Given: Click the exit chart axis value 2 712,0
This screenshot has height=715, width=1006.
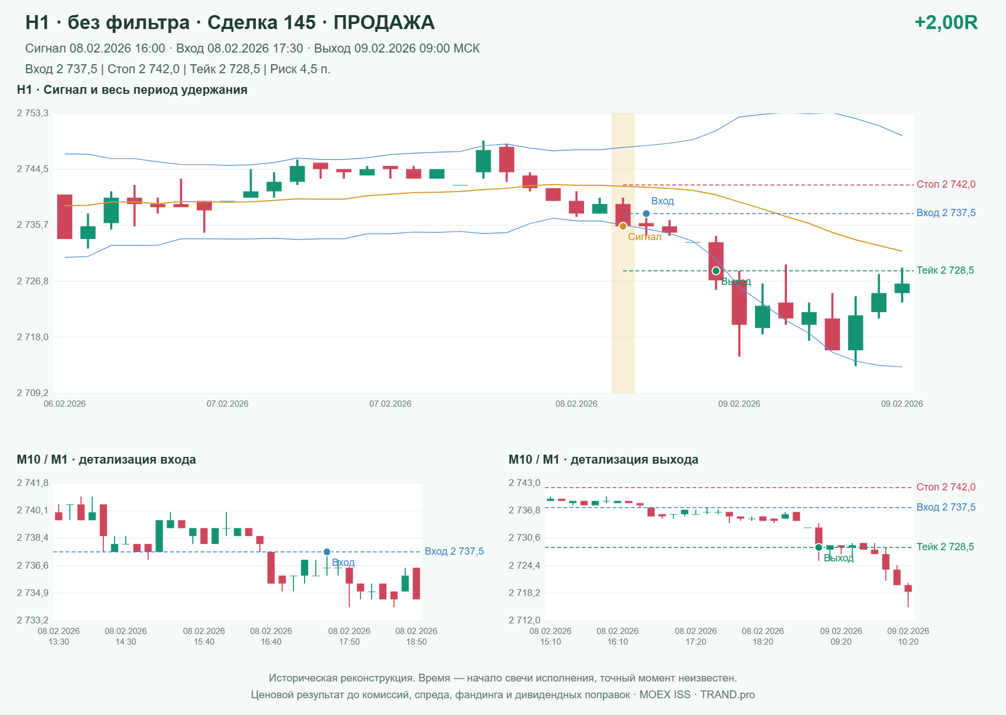Looking at the screenshot, I should [524, 621].
